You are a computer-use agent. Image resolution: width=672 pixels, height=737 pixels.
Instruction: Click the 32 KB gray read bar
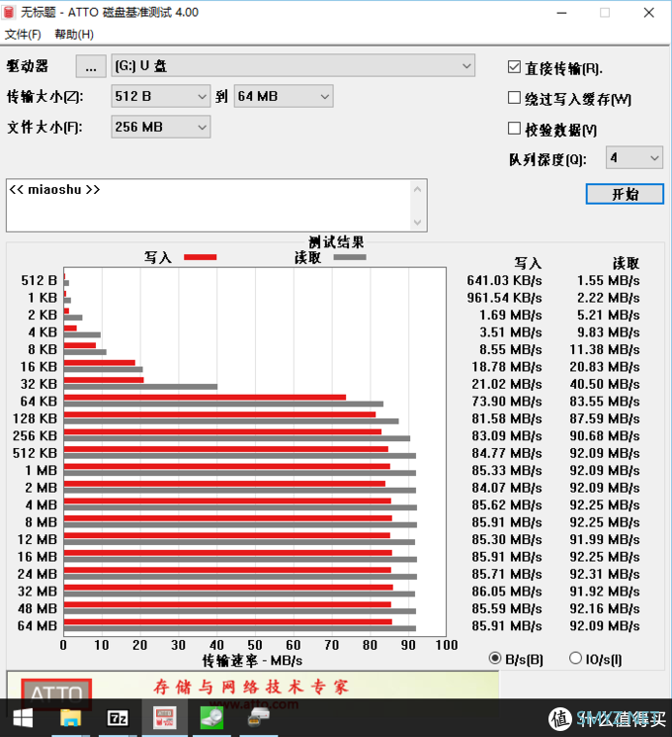(x=140, y=387)
